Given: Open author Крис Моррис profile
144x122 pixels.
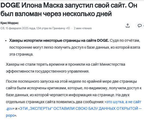Looking at the screenshot, I should point(9,23).
